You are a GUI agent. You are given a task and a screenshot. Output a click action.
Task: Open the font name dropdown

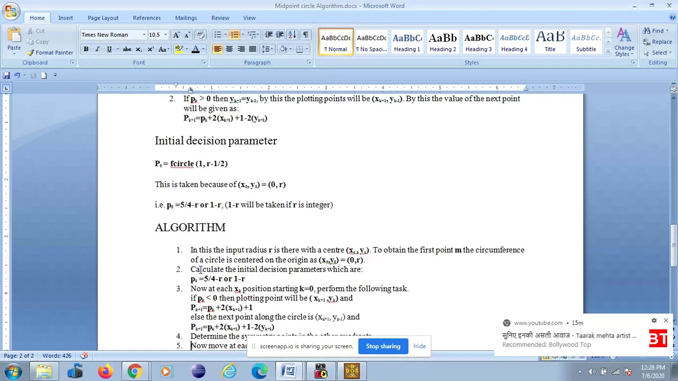point(144,35)
